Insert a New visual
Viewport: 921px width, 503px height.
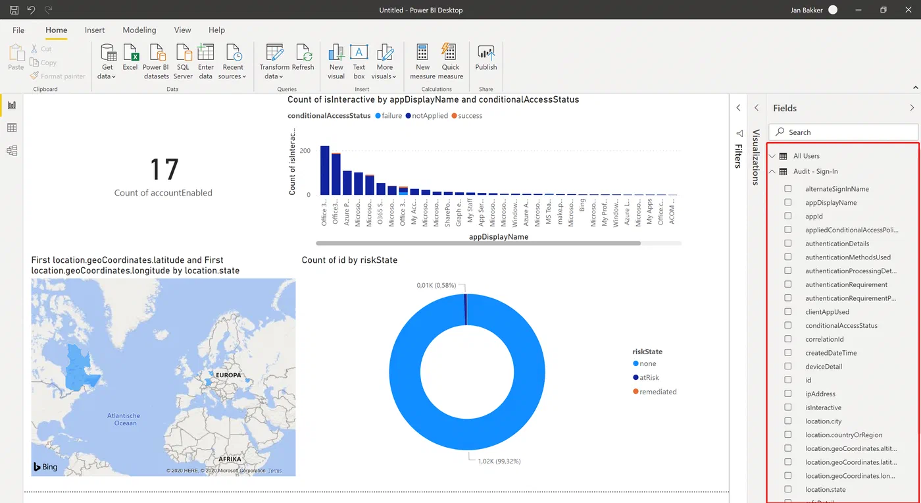(336, 62)
